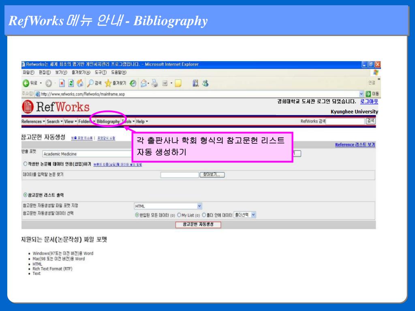415x311 pixels.
Task: Open the 도구(T) menu
Action: [x=101, y=72]
